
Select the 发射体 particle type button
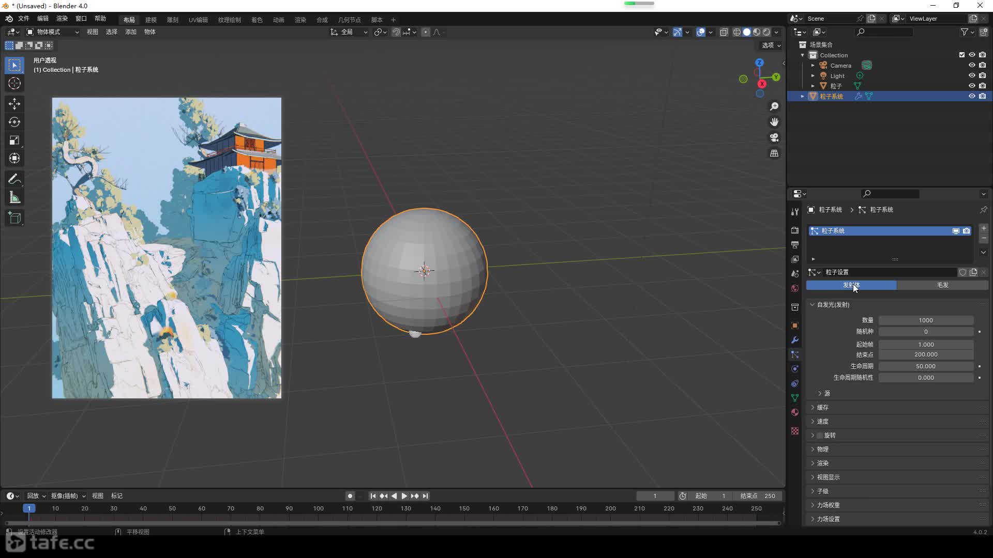851,285
